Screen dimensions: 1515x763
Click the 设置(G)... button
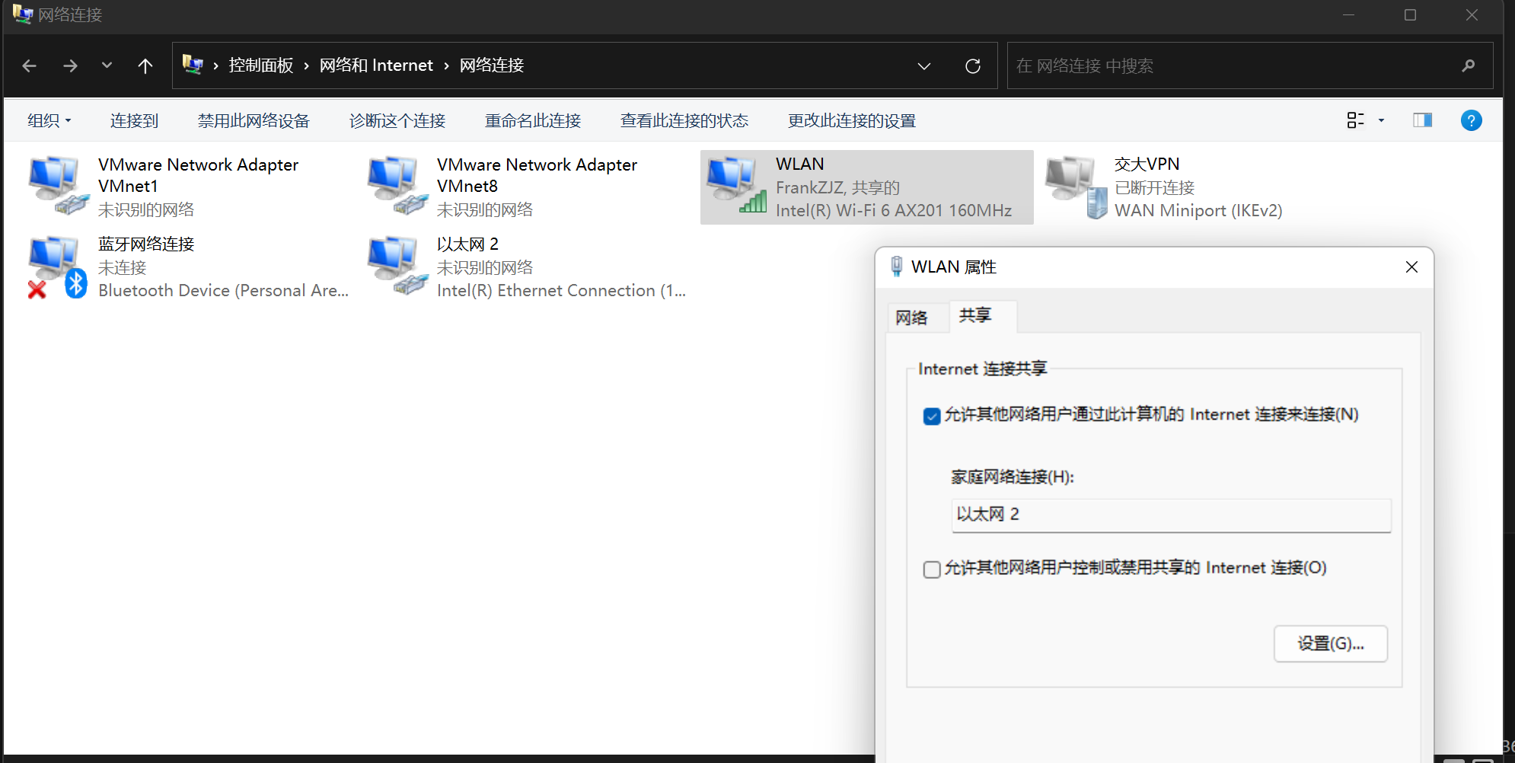pyautogui.click(x=1330, y=643)
